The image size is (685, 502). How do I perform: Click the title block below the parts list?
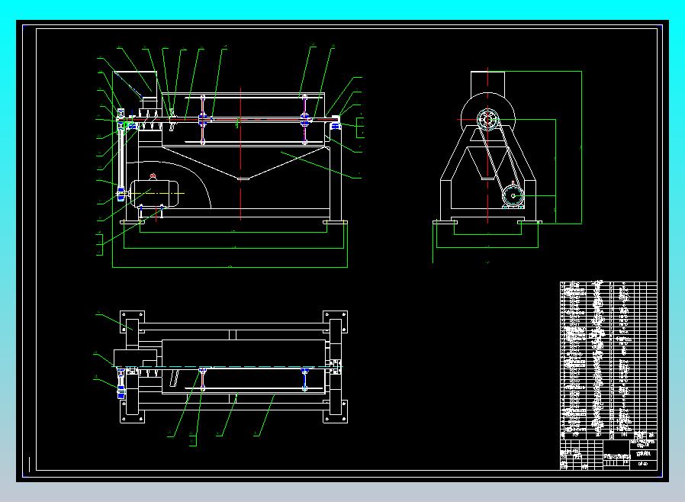(x=609, y=455)
